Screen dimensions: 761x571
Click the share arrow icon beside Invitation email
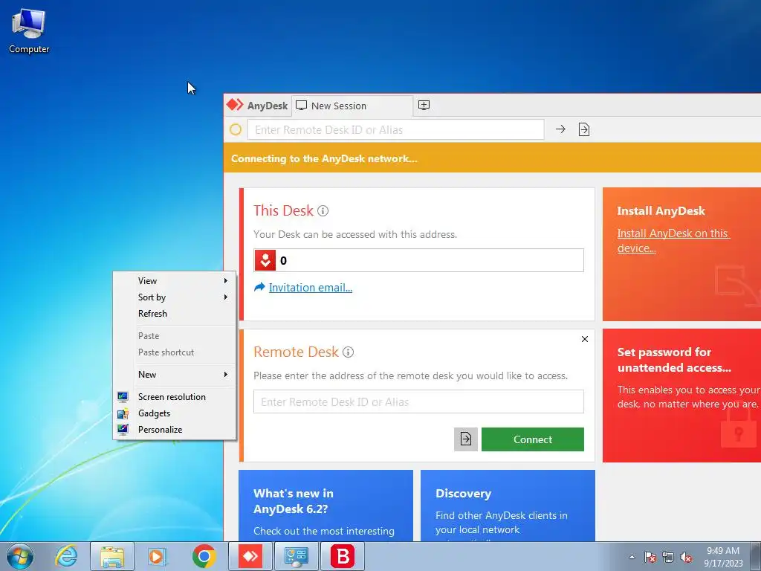[259, 287]
